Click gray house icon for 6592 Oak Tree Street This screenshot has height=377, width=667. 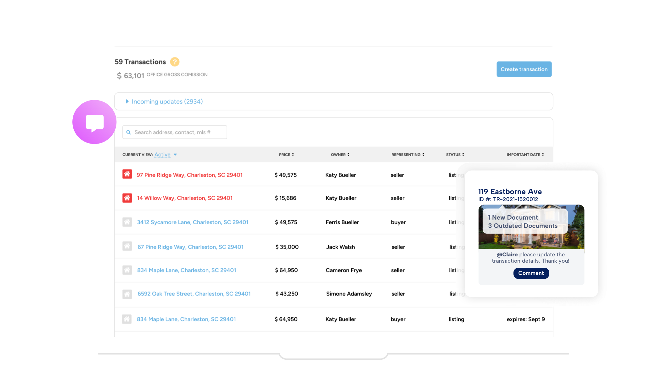tap(127, 294)
